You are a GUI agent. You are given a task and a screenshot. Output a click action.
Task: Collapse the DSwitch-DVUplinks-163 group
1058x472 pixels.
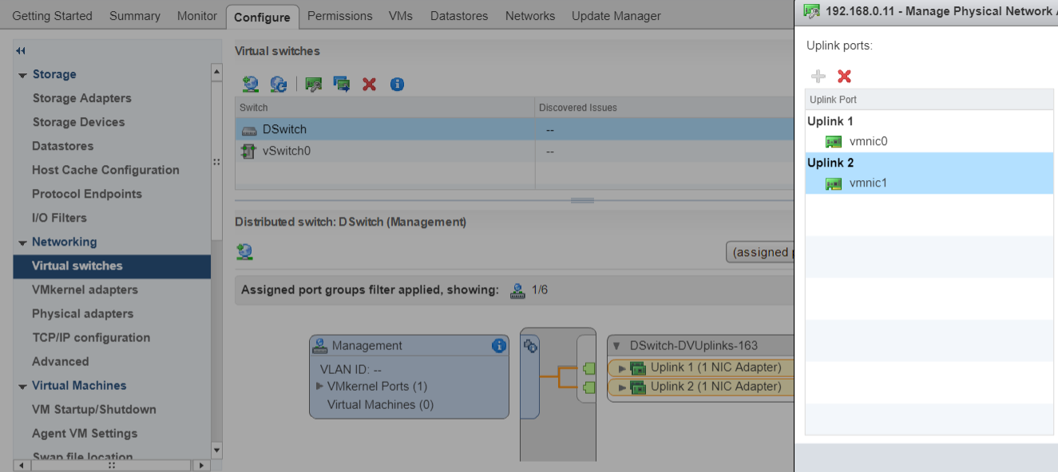[x=617, y=345]
